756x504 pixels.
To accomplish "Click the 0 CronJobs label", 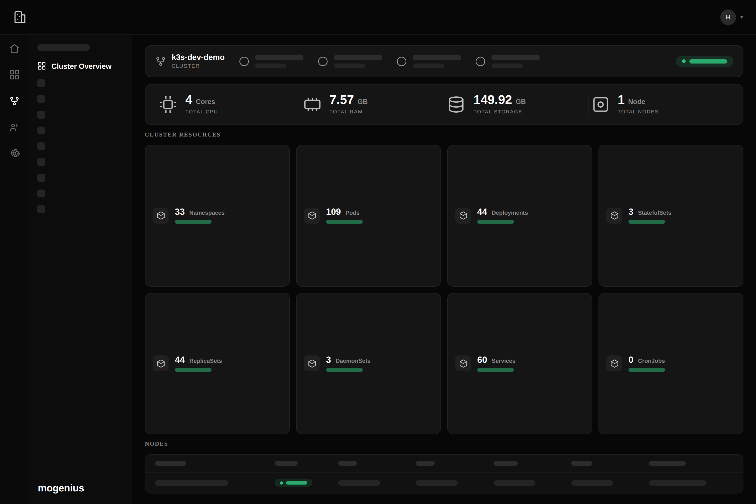I will [x=646, y=360].
